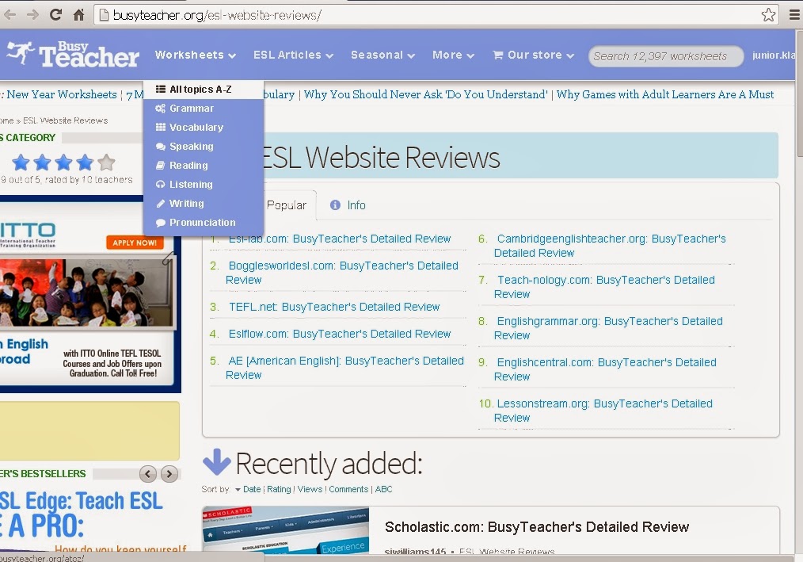Open 'Why Games with Adult Learners' article
The height and width of the screenshot is (562, 803).
point(665,94)
